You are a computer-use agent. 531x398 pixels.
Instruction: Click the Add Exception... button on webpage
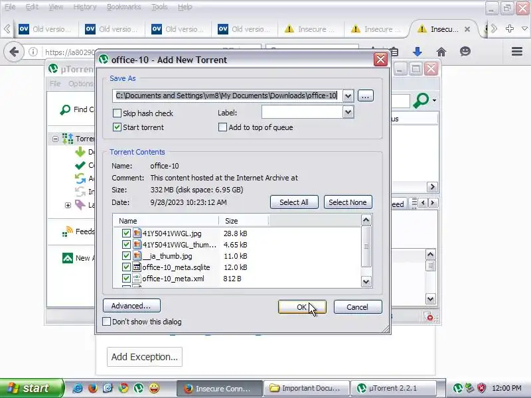point(145,357)
